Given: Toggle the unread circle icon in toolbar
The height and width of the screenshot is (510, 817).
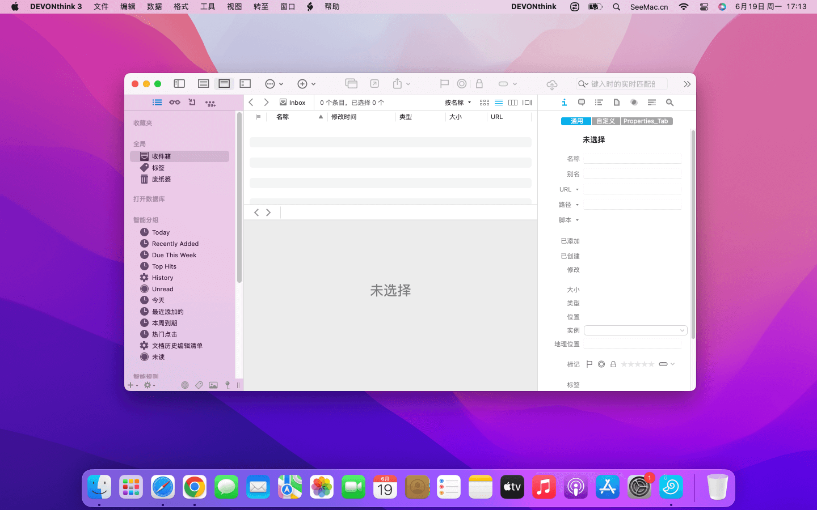Looking at the screenshot, I should 462,84.
